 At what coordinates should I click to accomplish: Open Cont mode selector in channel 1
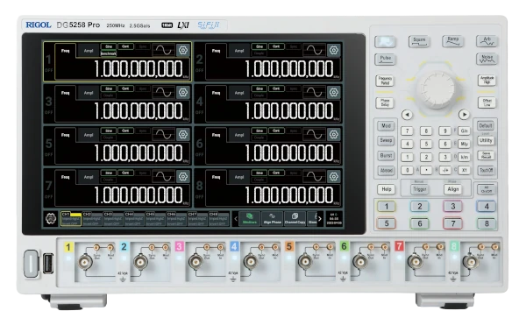(x=125, y=46)
